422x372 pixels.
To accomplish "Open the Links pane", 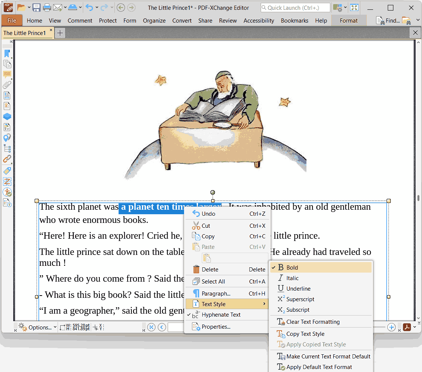I will coord(7,159).
